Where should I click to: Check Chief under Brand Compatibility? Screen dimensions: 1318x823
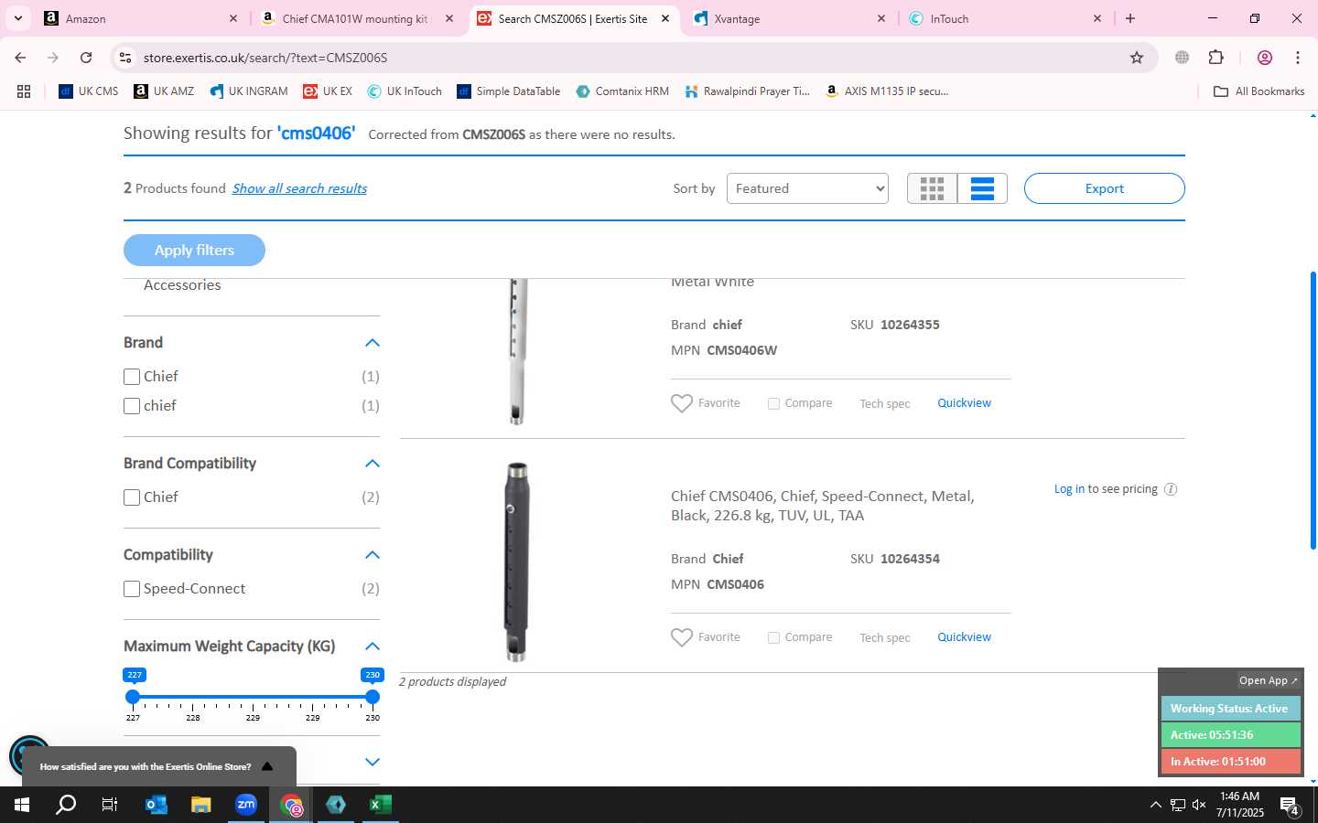click(132, 497)
